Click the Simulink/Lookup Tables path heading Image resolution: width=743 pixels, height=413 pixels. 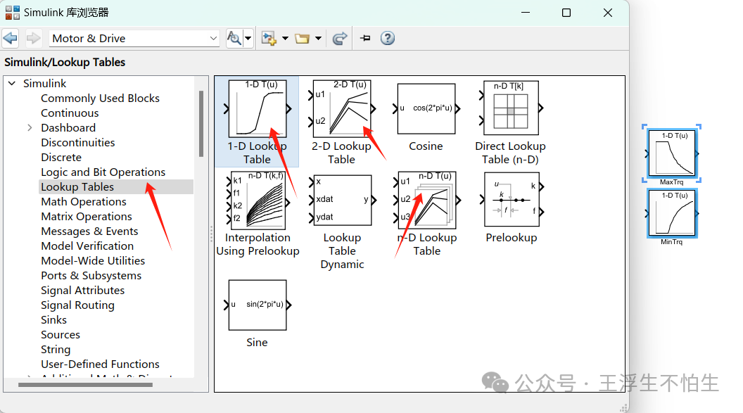tap(65, 62)
